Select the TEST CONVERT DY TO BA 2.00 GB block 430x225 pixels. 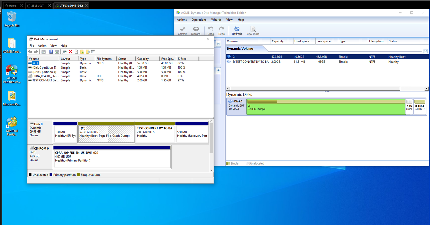coord(155,132)
